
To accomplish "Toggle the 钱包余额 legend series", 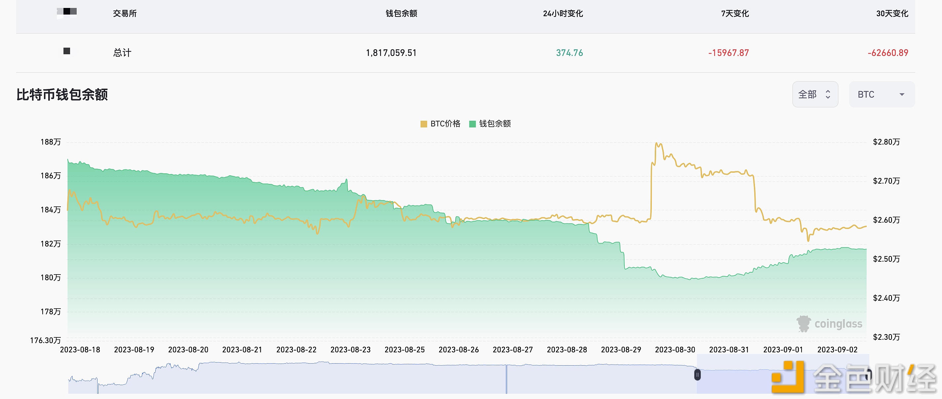I will (x=490, y=124).
